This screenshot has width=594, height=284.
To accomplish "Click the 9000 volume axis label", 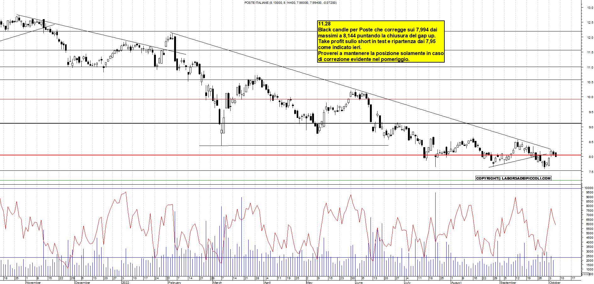I will click(x=589, y=197).
